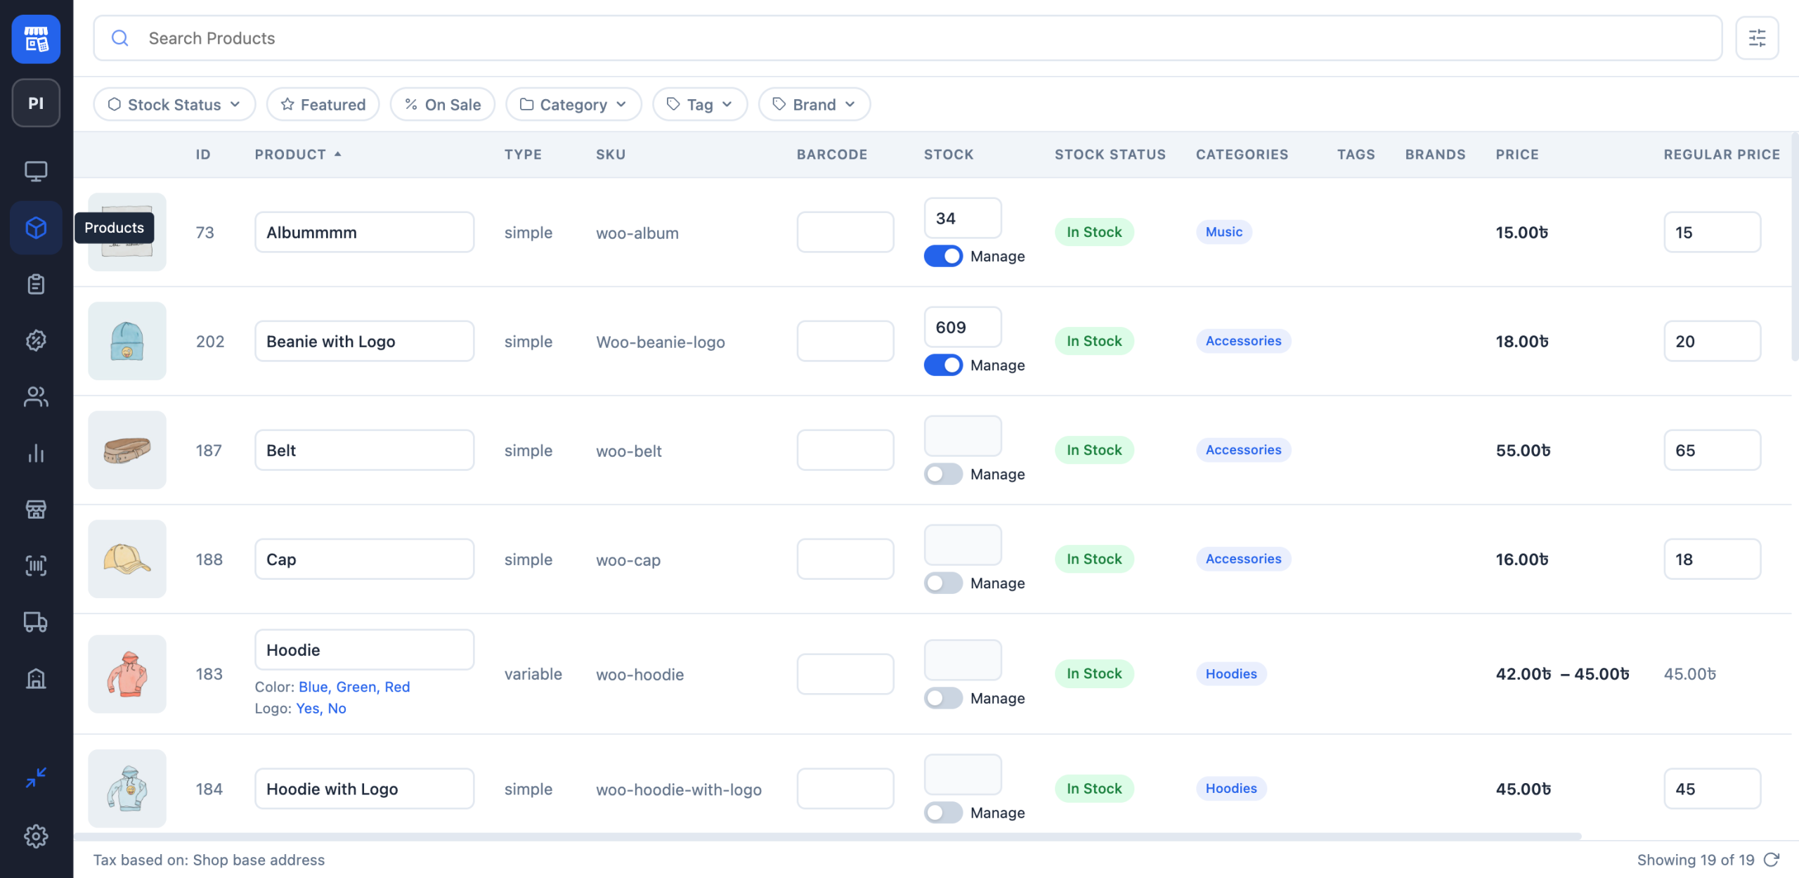1799x878 pixels.
Task: Click the In Stock badge for Albummmm
Action: pyautogui.click(x=1094, y=232)
